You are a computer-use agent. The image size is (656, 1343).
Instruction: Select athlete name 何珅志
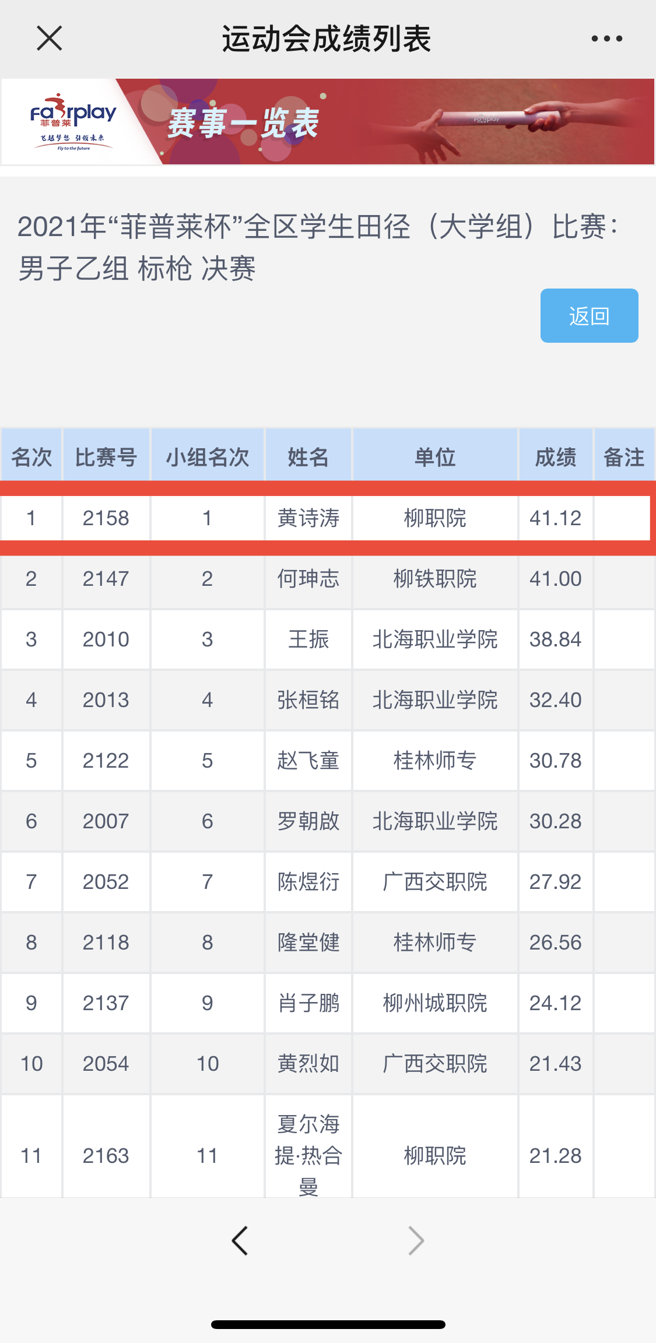308,579
